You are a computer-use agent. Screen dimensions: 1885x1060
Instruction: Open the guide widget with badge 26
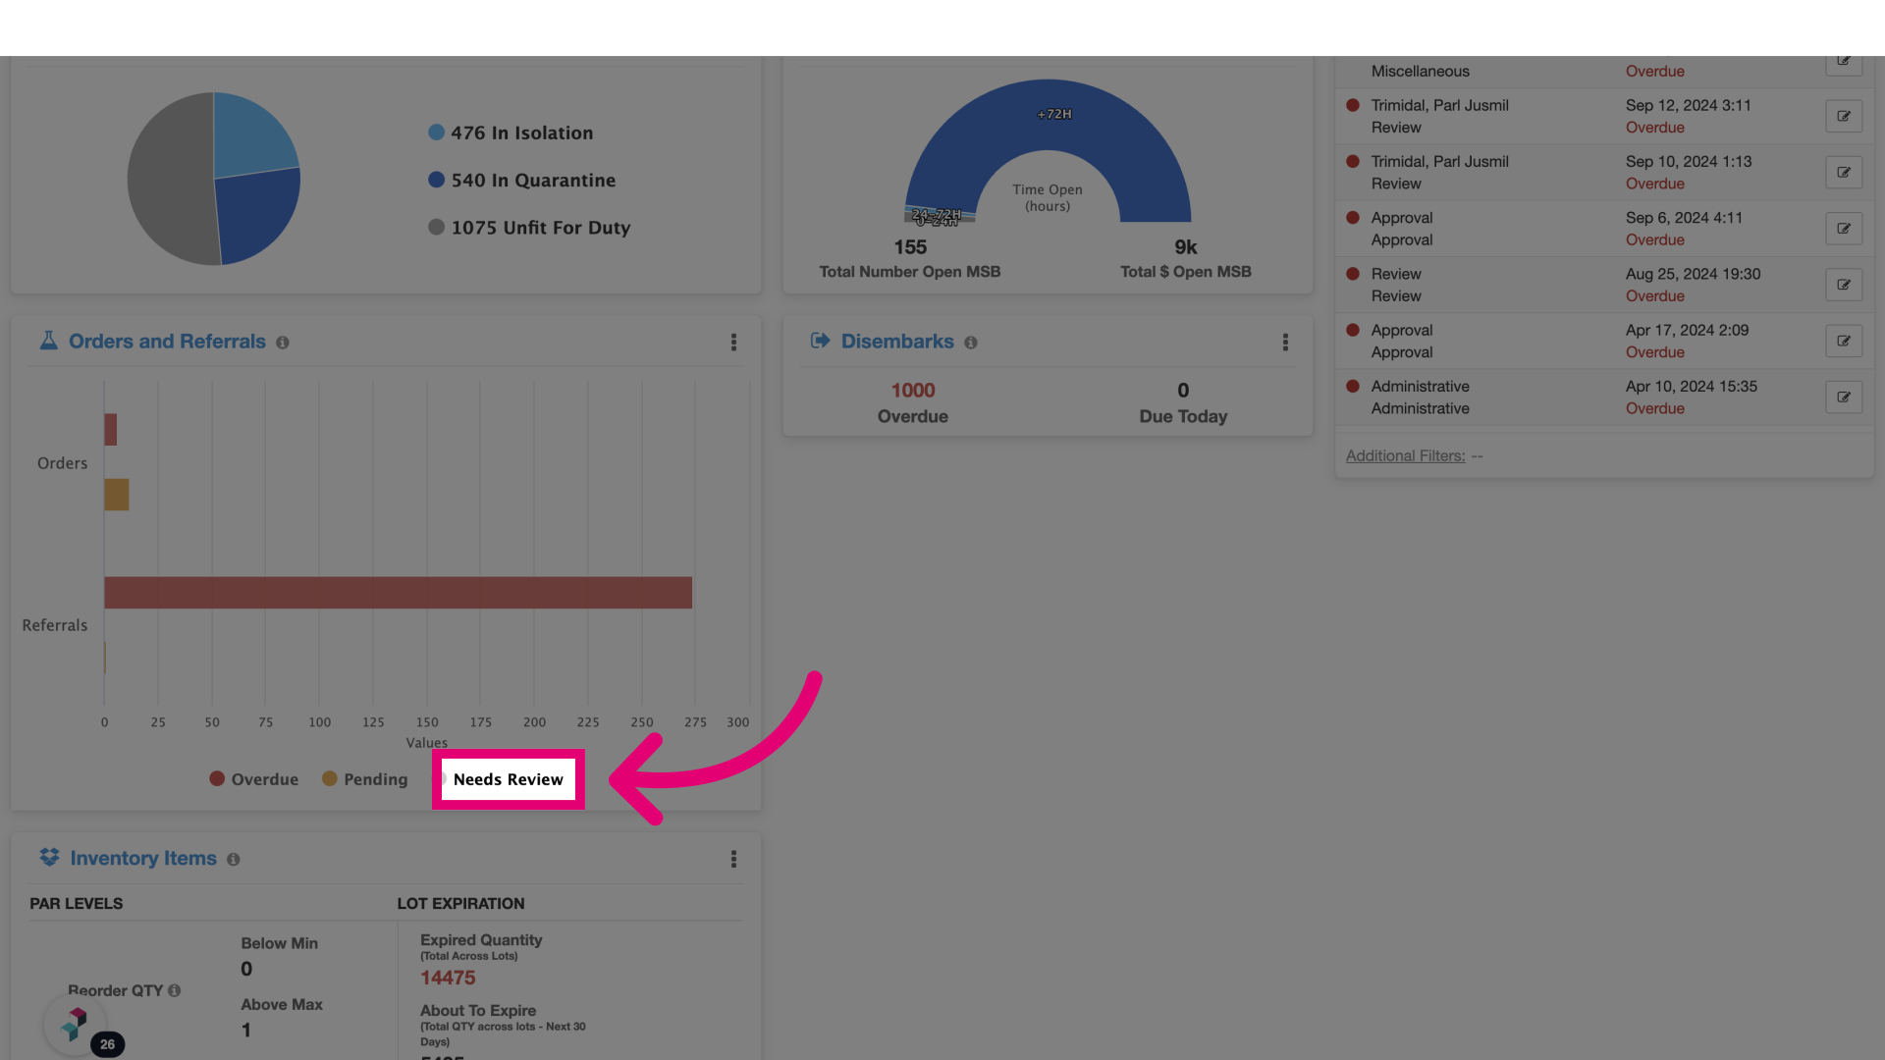[76, 1025]
